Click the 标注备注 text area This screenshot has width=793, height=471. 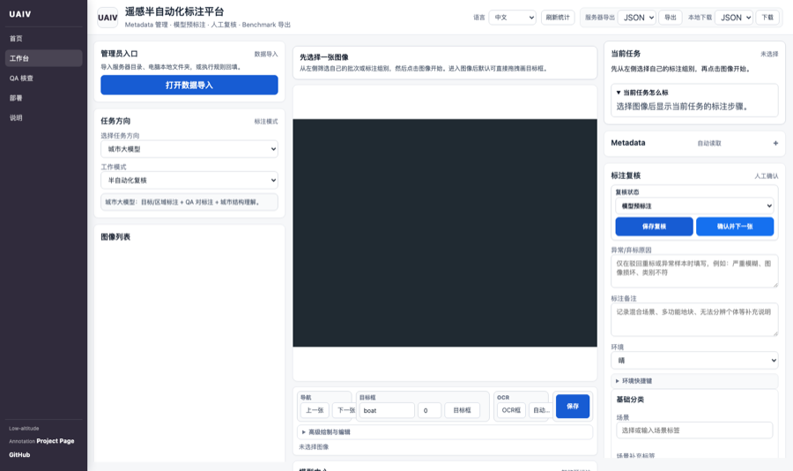pos(694,319)
